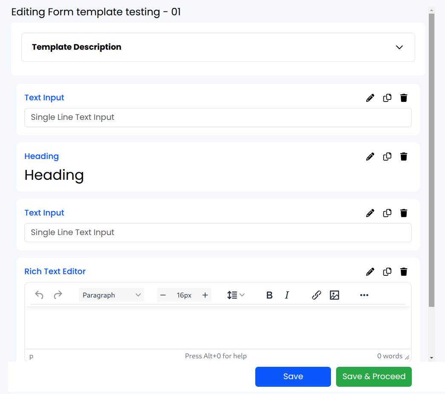
Task: Decrease the font size with the minus button
Action: 163,295
